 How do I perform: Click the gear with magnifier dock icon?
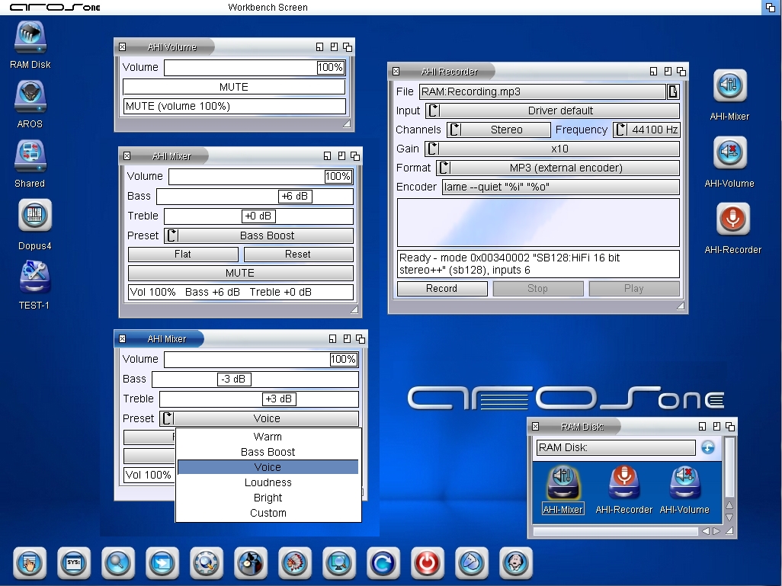coord(207,564)
